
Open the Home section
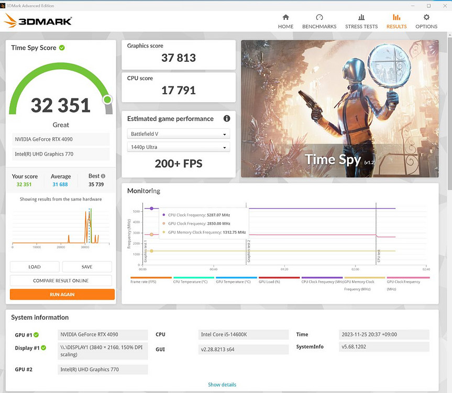285,21
